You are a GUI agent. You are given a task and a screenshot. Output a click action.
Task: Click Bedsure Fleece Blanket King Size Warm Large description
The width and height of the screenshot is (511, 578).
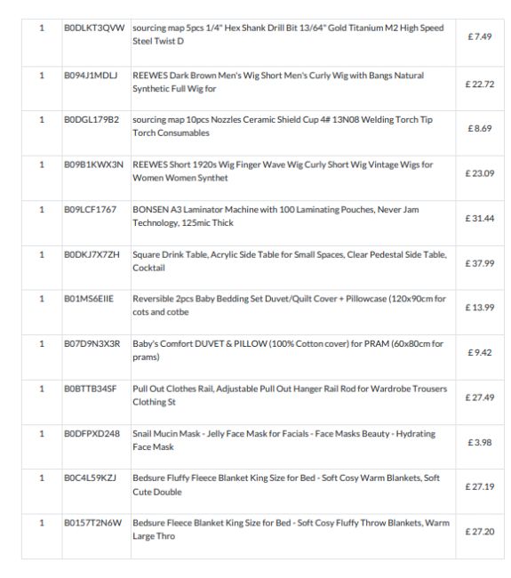[291, 529]
